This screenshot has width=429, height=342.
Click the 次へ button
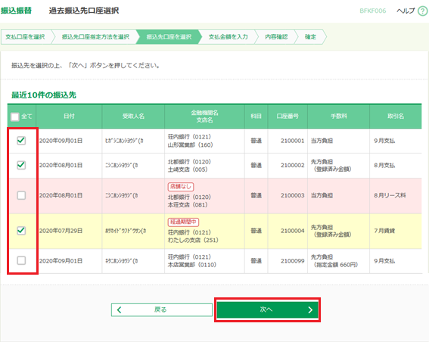click(267, 309)
